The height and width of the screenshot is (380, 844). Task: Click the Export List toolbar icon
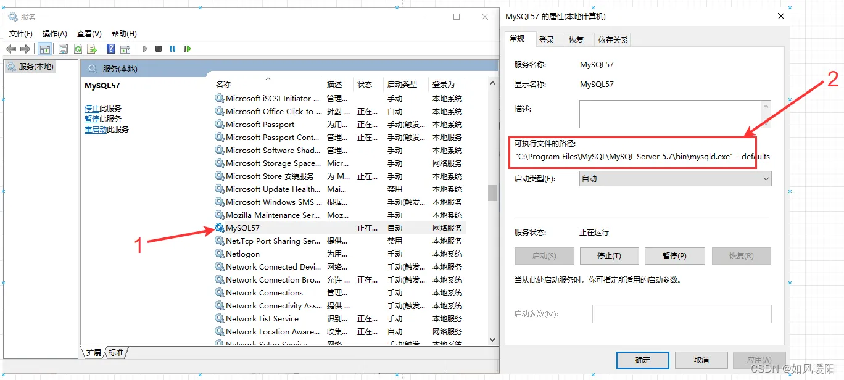[x=92, y=49]
